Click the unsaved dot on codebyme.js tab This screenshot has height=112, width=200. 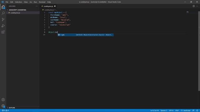(x=55, y=6)
